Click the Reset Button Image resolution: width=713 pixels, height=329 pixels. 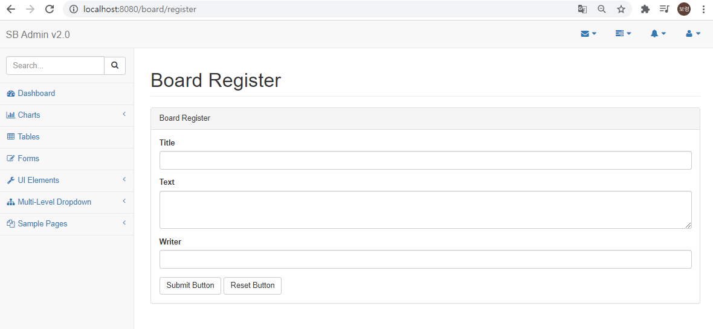(253, 286)
